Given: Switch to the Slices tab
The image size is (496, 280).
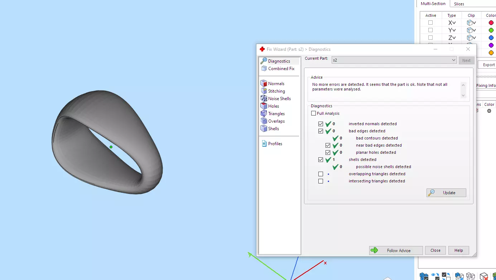Looking at the screenshot, I should (x=459, y=4).
